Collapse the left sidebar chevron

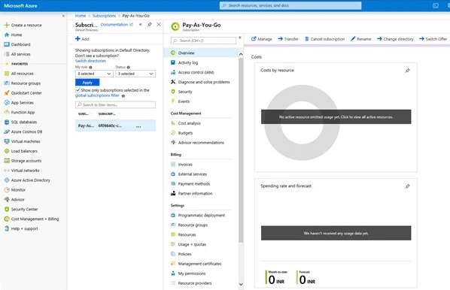pyautogui.click(x=63, y=16)
